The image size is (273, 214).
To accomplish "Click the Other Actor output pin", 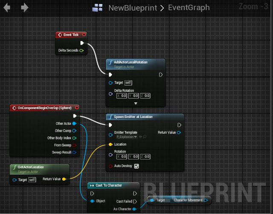I will 74,124.
